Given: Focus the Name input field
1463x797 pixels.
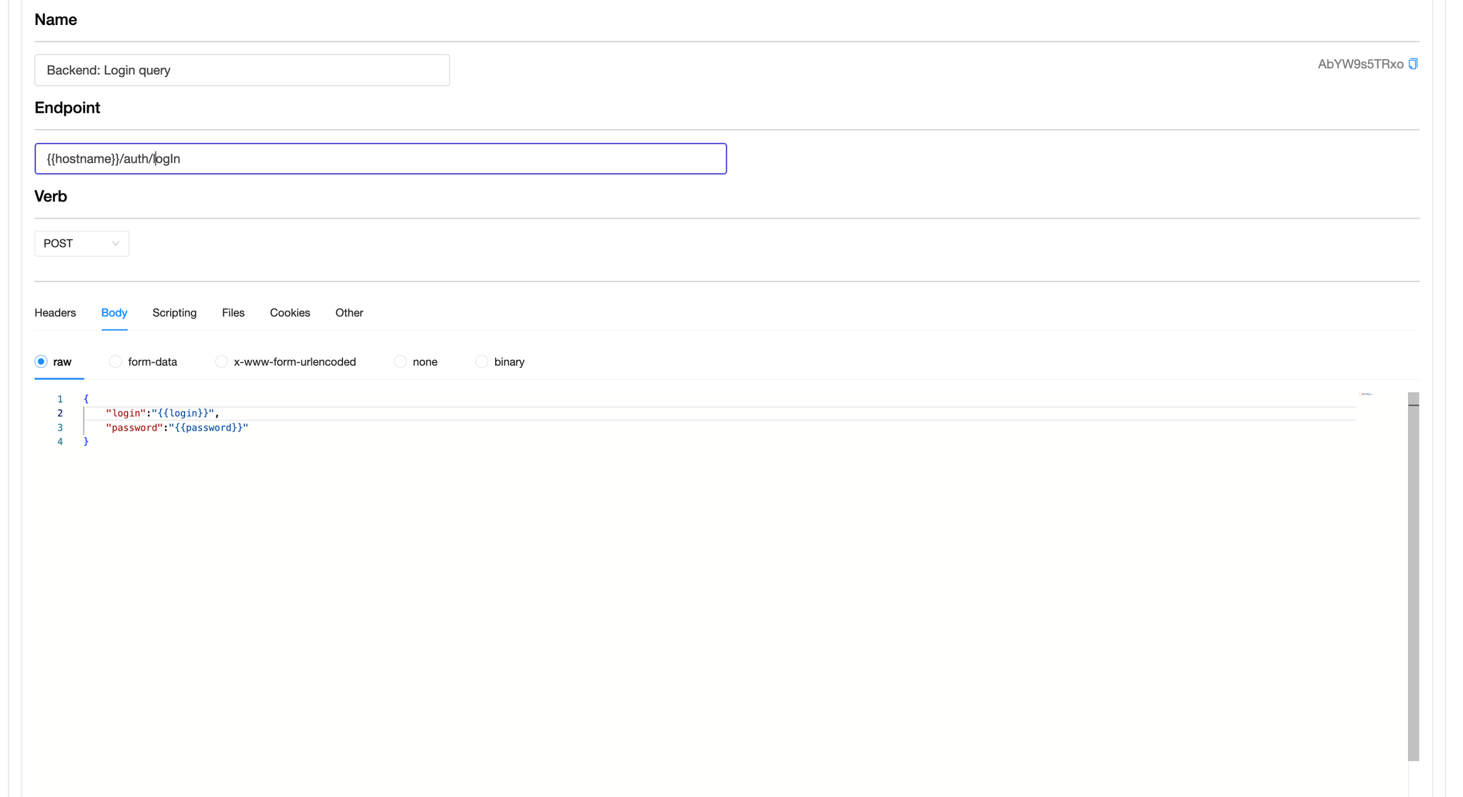Looking at the screenshot, I should tap(241, 70).
